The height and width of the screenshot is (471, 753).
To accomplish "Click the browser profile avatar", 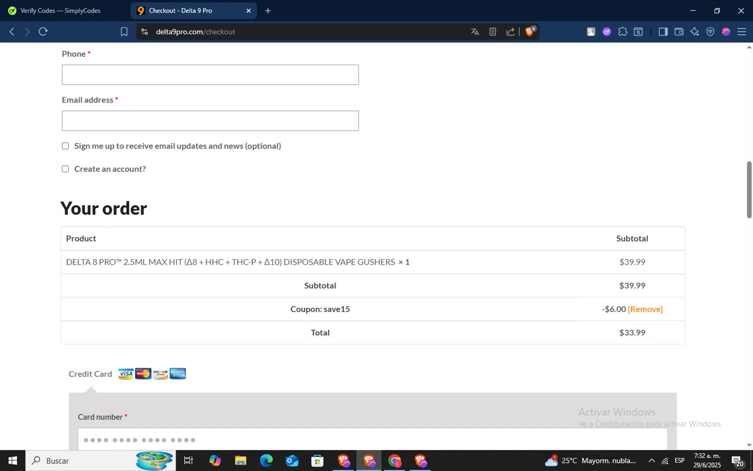I will [726, 32].
